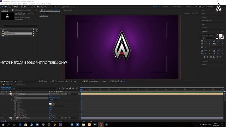Select the Brush tool

click(32, 7)
